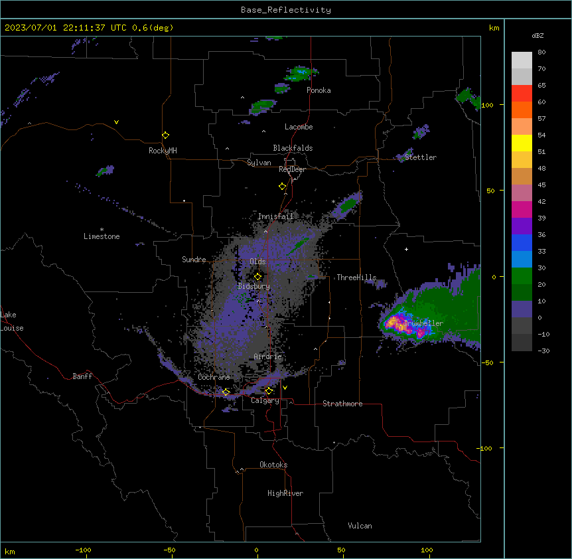This screenshot has width=572, height=559.
Task: Click the asterisk marker above Limestone
Action: [102, 229]
